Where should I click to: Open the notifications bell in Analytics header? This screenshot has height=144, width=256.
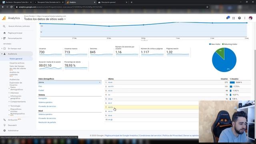click(228, 18)
